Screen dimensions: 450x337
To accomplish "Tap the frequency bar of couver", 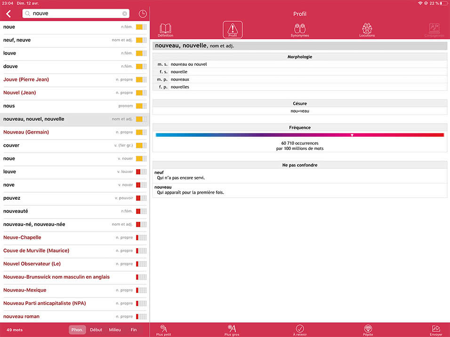I will pyautogui.click(x=141, y=145).
